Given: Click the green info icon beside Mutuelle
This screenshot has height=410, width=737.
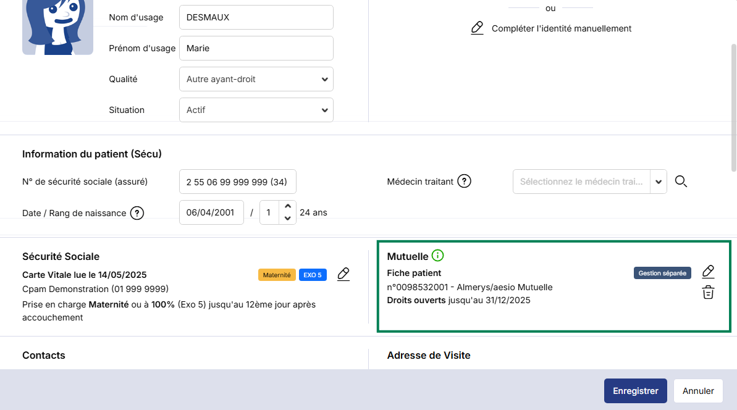Looking at the screenshot, I should click(x=438, y=256).
